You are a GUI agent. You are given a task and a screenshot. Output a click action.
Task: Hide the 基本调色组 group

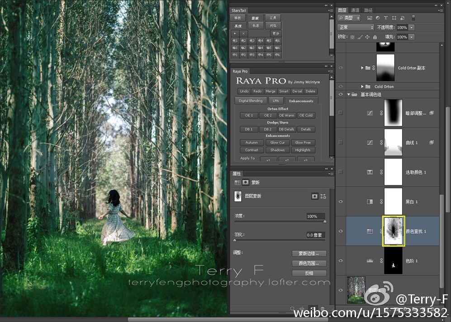(x=341, y=94)
